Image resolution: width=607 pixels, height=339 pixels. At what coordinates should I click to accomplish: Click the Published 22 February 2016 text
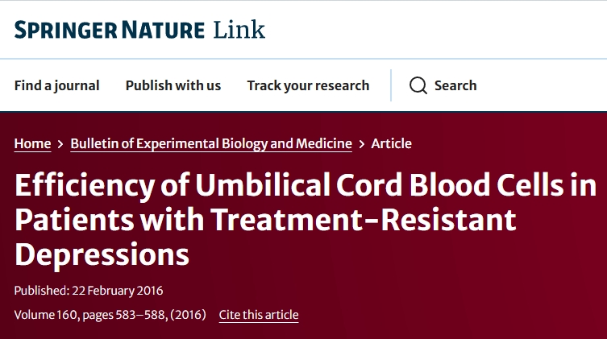[89, 291]
